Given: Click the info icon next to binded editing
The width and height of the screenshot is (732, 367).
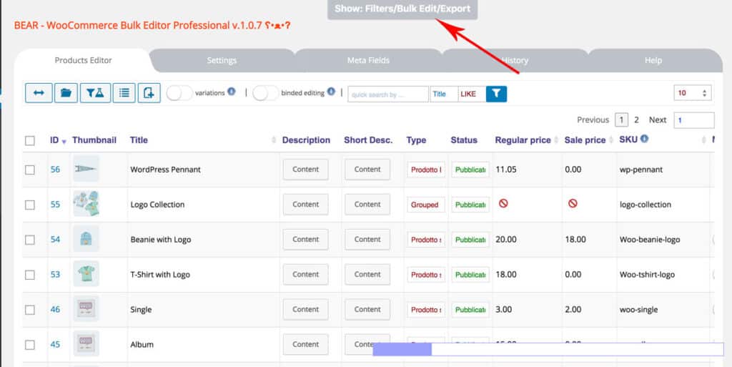Looking at the screenshot, I should (x=331, y=92).
